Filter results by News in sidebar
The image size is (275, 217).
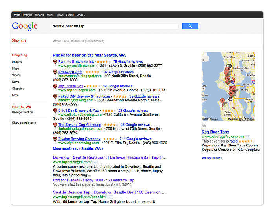tap(15, 82)
